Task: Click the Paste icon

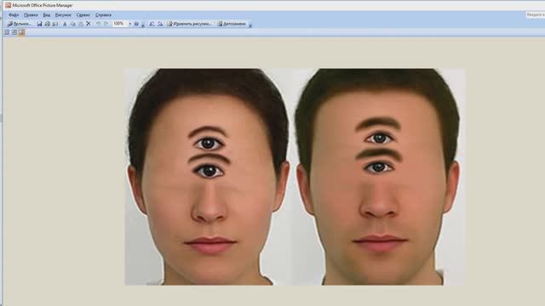Action: point(81,24)
